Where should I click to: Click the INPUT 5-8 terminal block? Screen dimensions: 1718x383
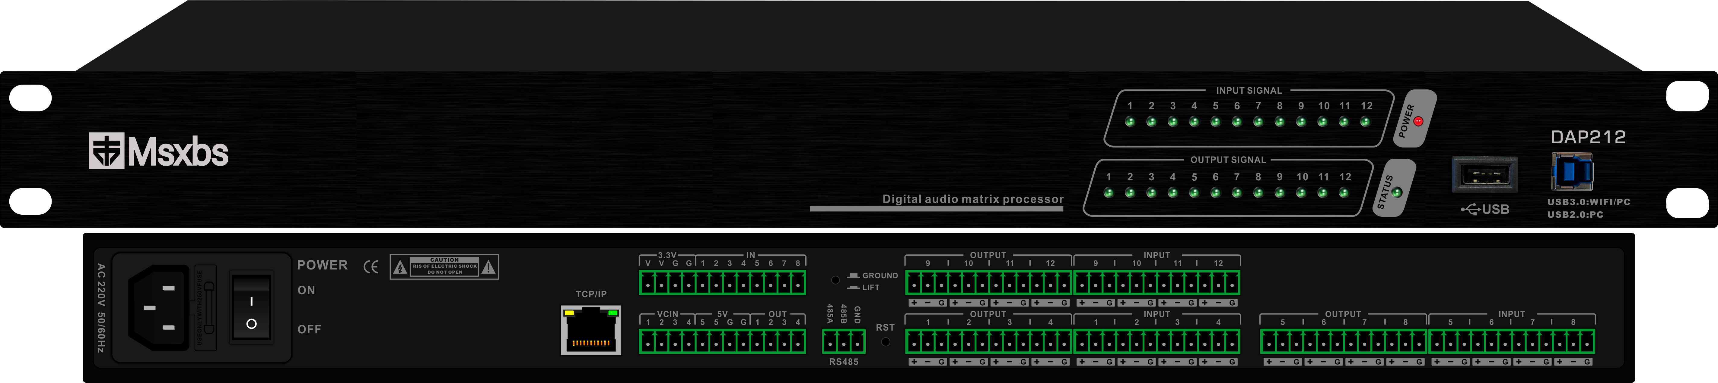(x=1511, y=342)
